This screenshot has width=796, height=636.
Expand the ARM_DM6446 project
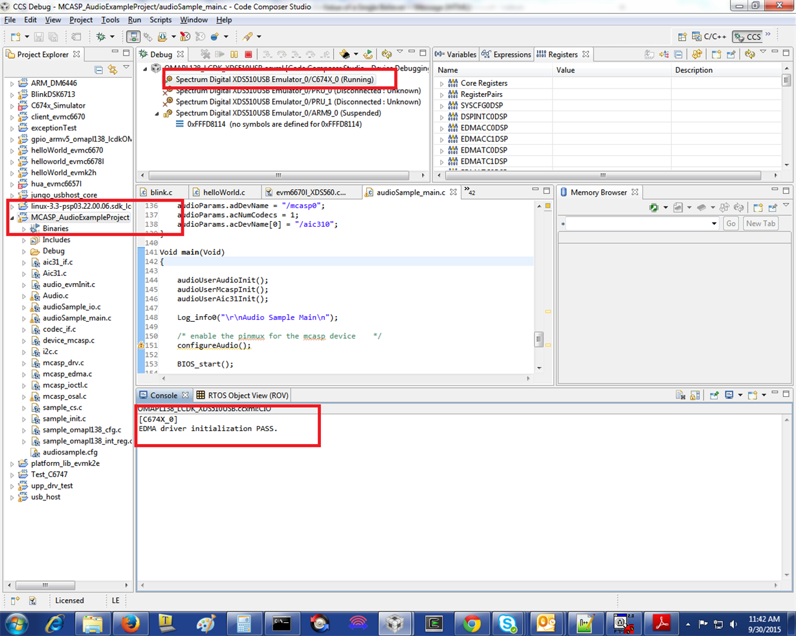click(x=12, y=83)
